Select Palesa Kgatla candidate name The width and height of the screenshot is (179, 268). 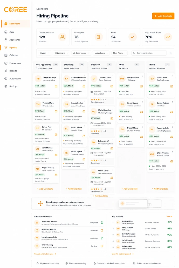click(x=76, y=151)
